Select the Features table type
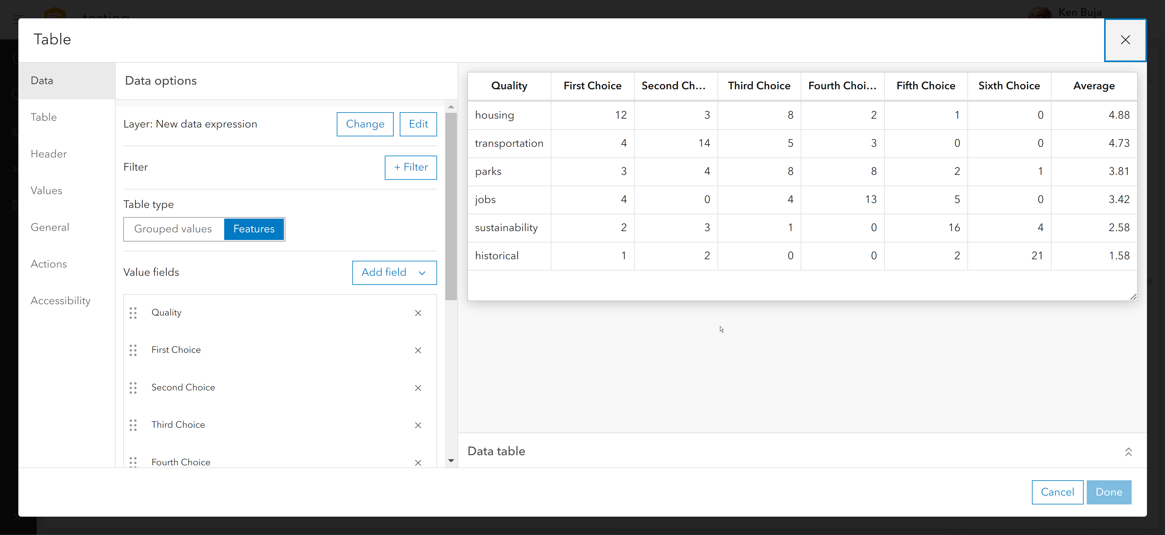Screen dimensions: 1165x535 [254, 229]
